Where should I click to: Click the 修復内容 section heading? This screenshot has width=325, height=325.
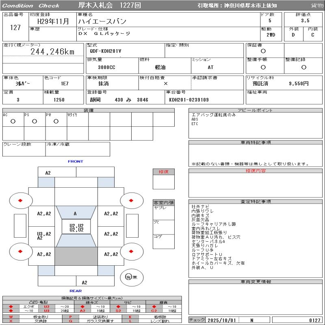[256, 171]
